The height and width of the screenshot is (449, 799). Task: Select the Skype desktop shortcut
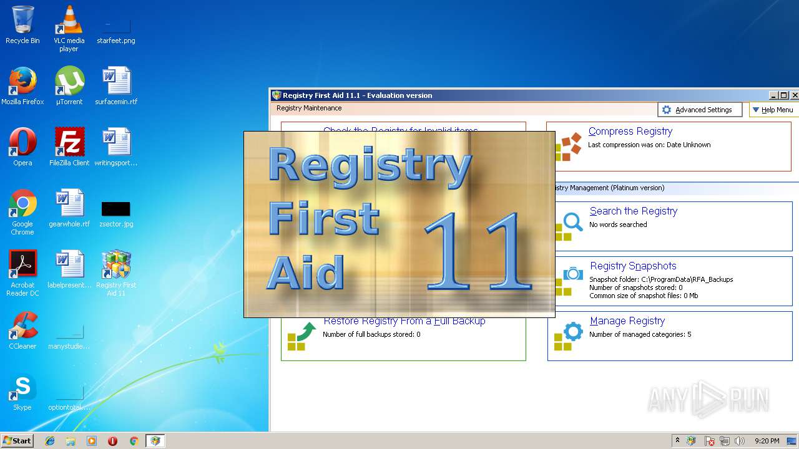pos(22,392)
